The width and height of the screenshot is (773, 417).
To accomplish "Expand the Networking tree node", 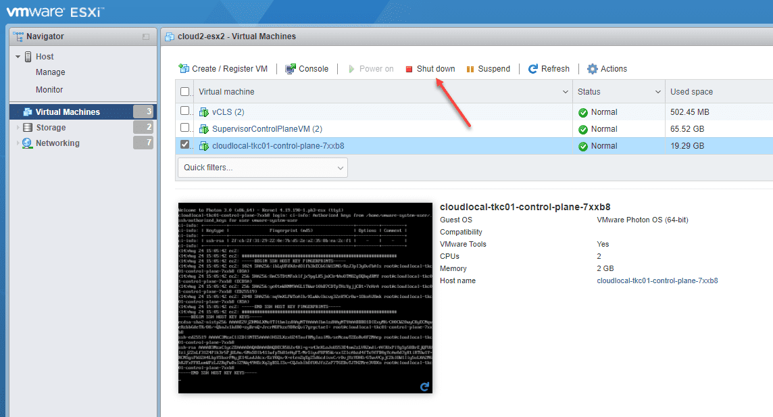I will click(x=18, y=143).
